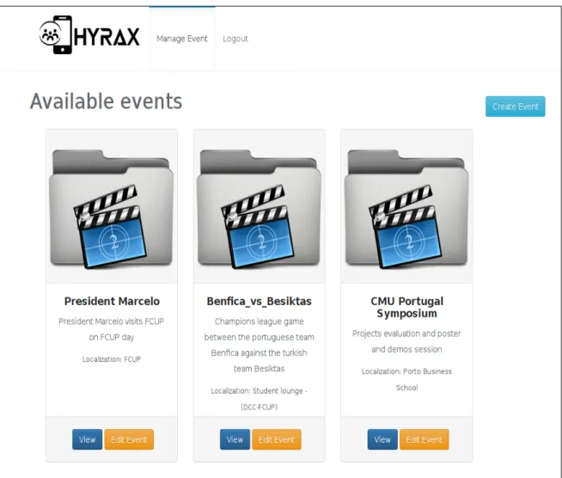Viewport: 562px width, 478px height.
Task: Click the Hyrax logo
Action: [x=89, y=35]
